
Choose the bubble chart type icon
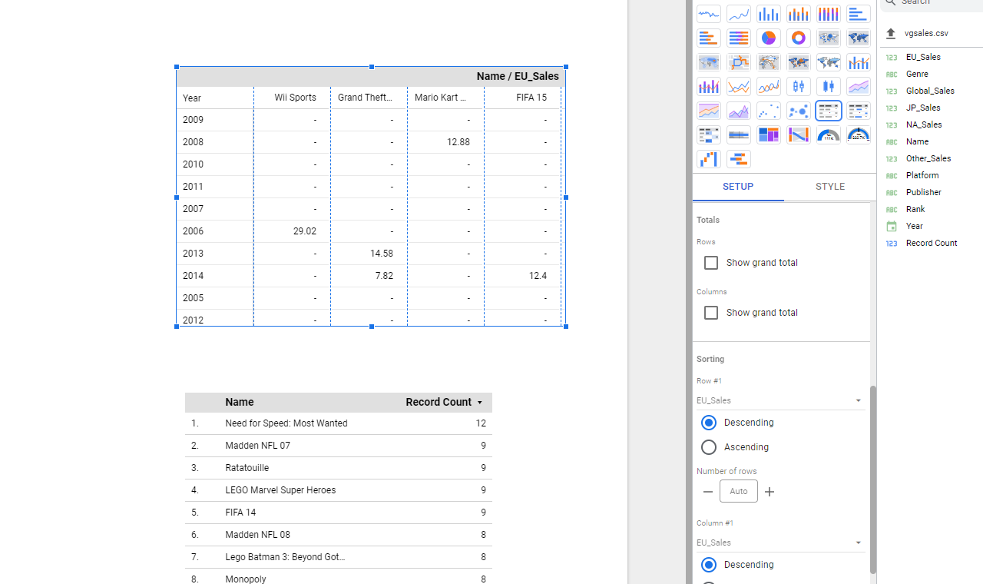[798, 111]
